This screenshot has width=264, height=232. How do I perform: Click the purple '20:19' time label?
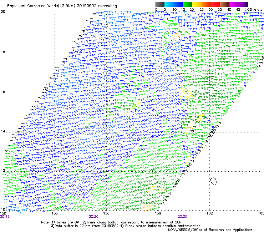(5, 217)
